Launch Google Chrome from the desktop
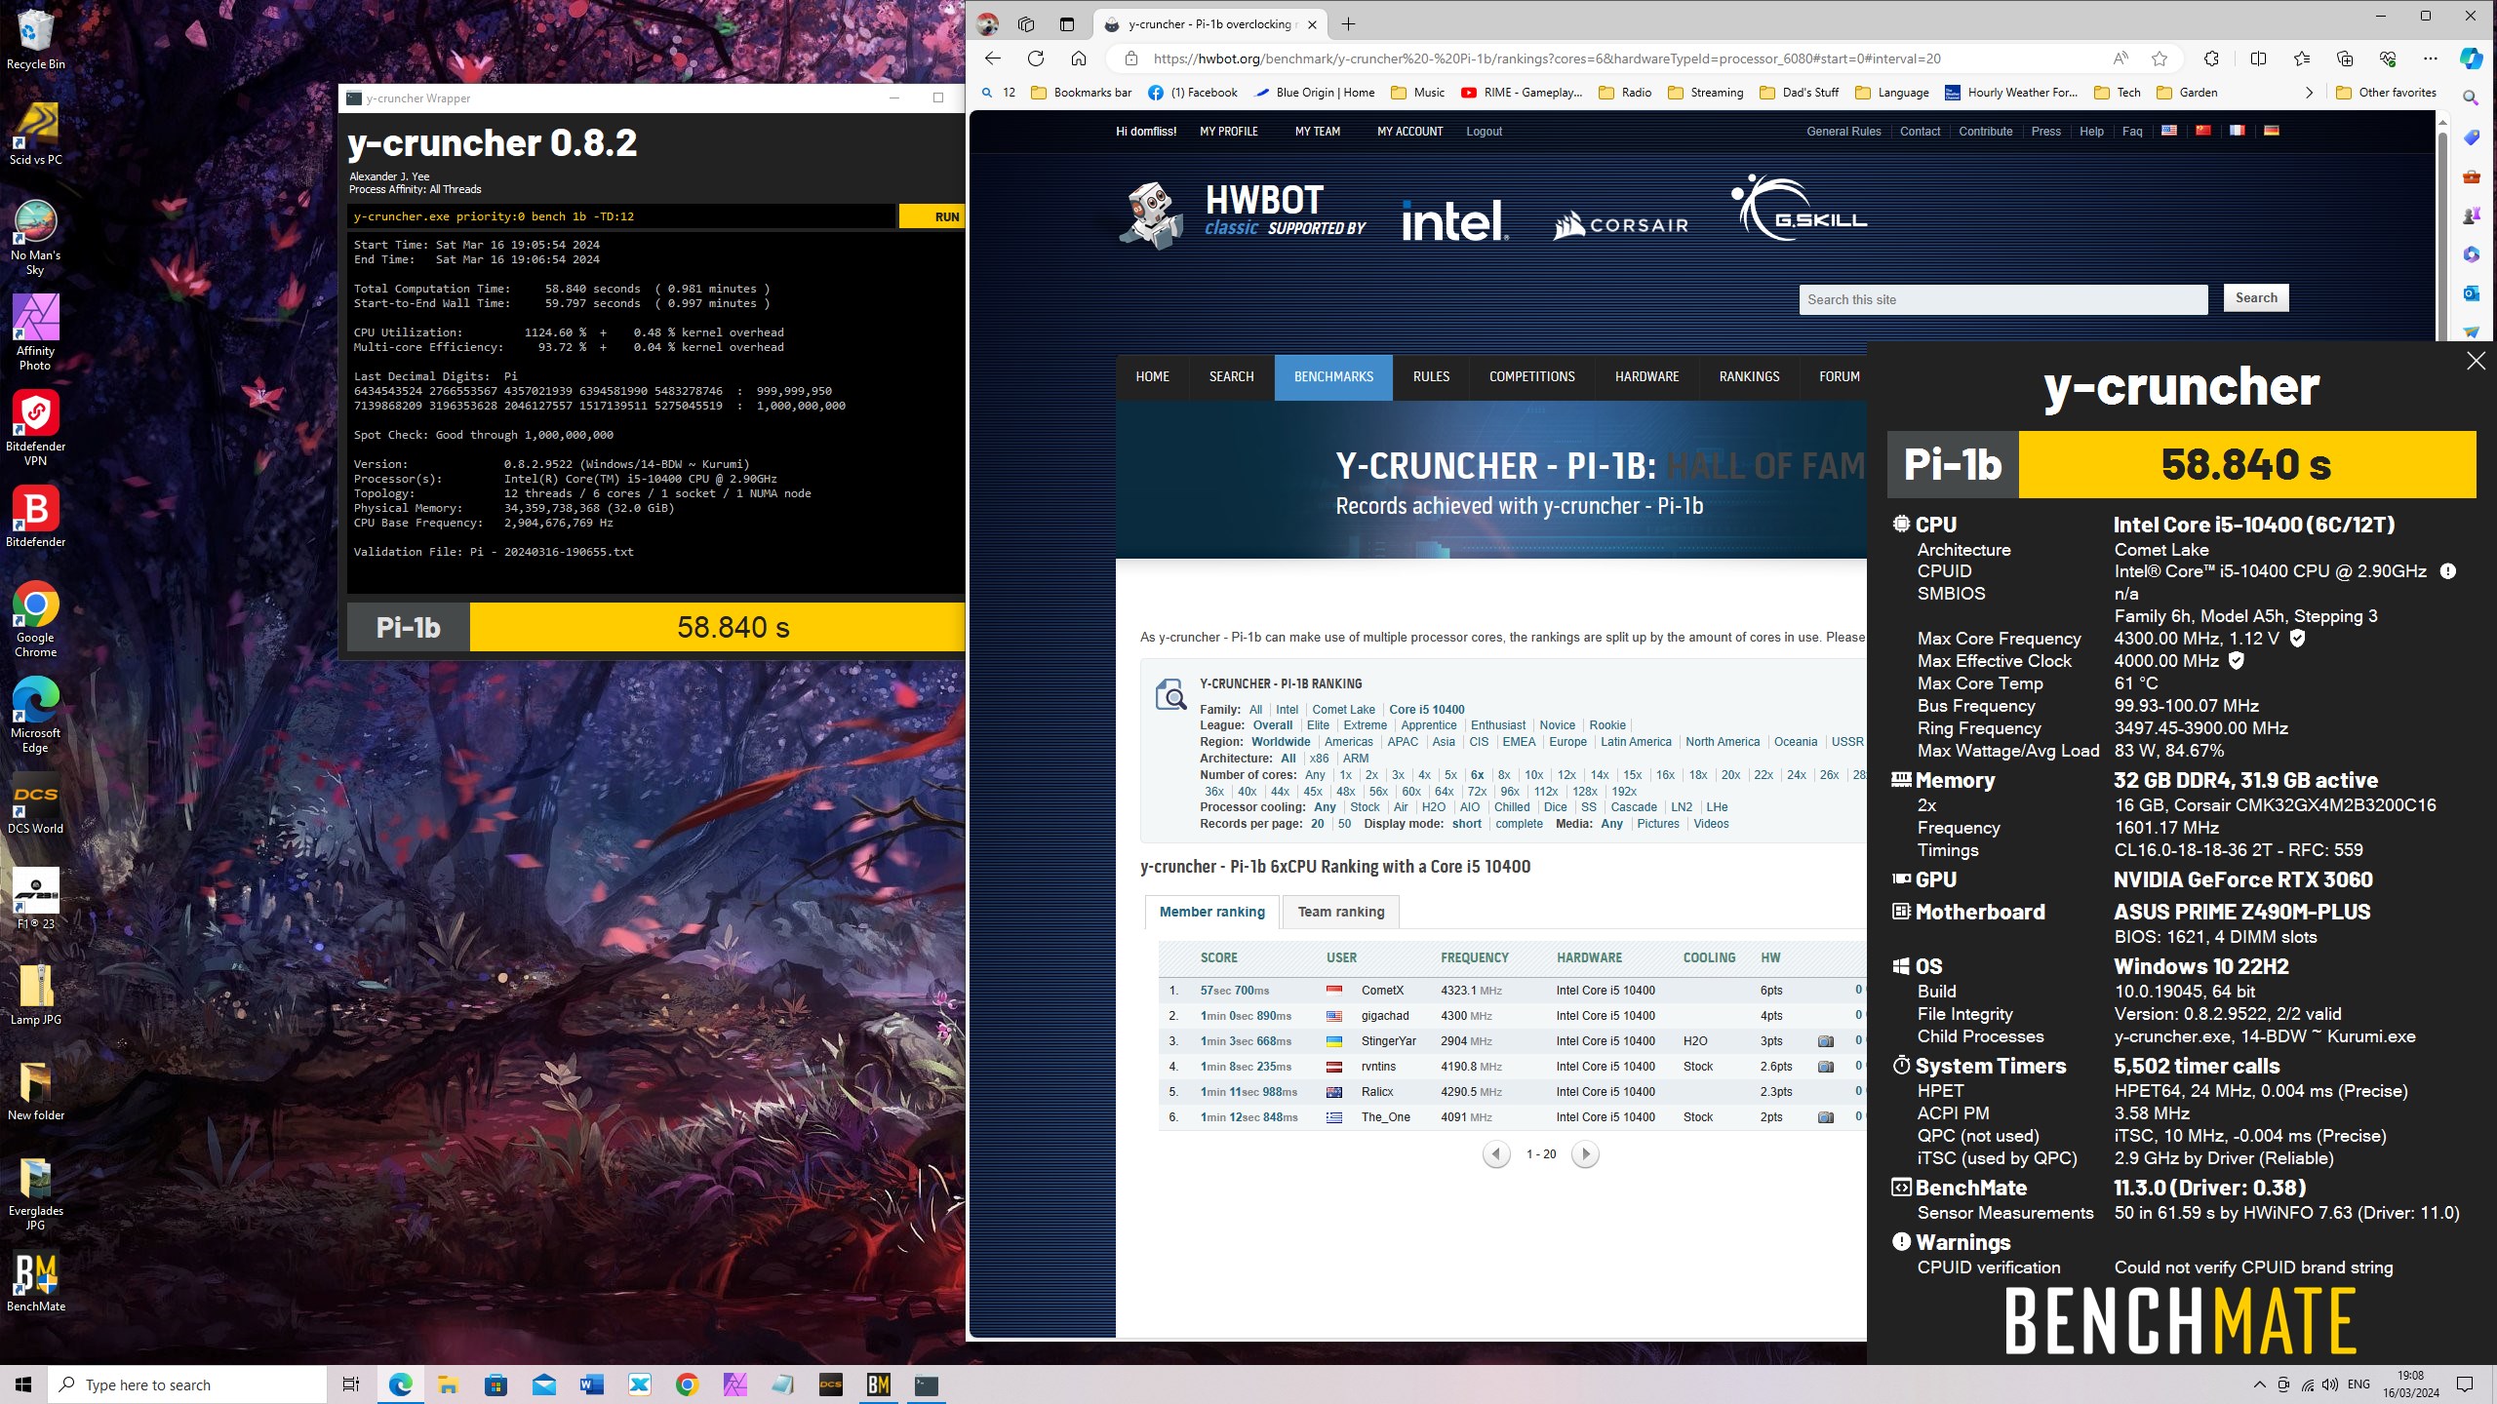Viewport: 2497px width, 1404px height. point(35,619)
